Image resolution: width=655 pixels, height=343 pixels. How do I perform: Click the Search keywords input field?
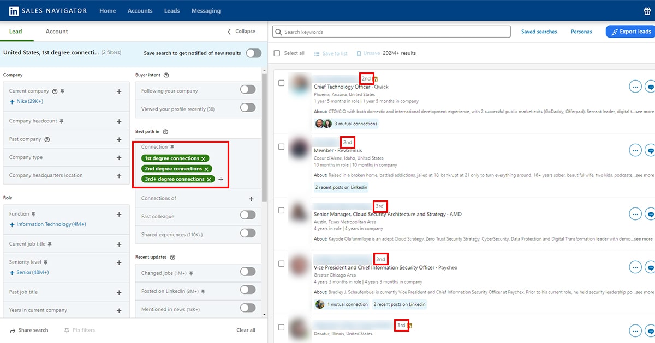(392, 32)
